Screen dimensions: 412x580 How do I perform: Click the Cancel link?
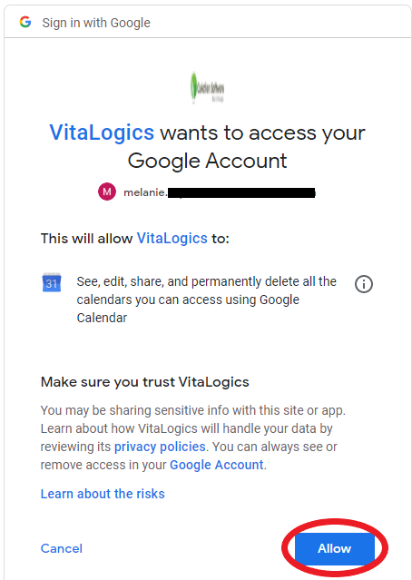pos(62,548)
